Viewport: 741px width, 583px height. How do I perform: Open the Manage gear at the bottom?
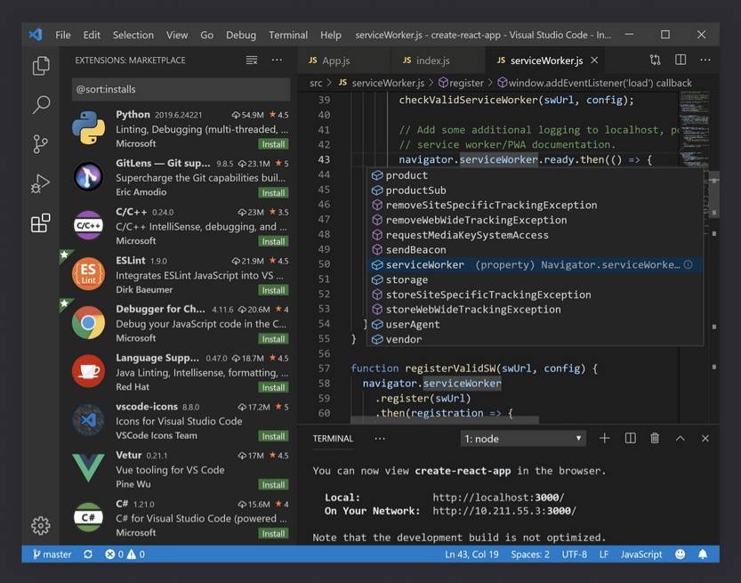40,525
